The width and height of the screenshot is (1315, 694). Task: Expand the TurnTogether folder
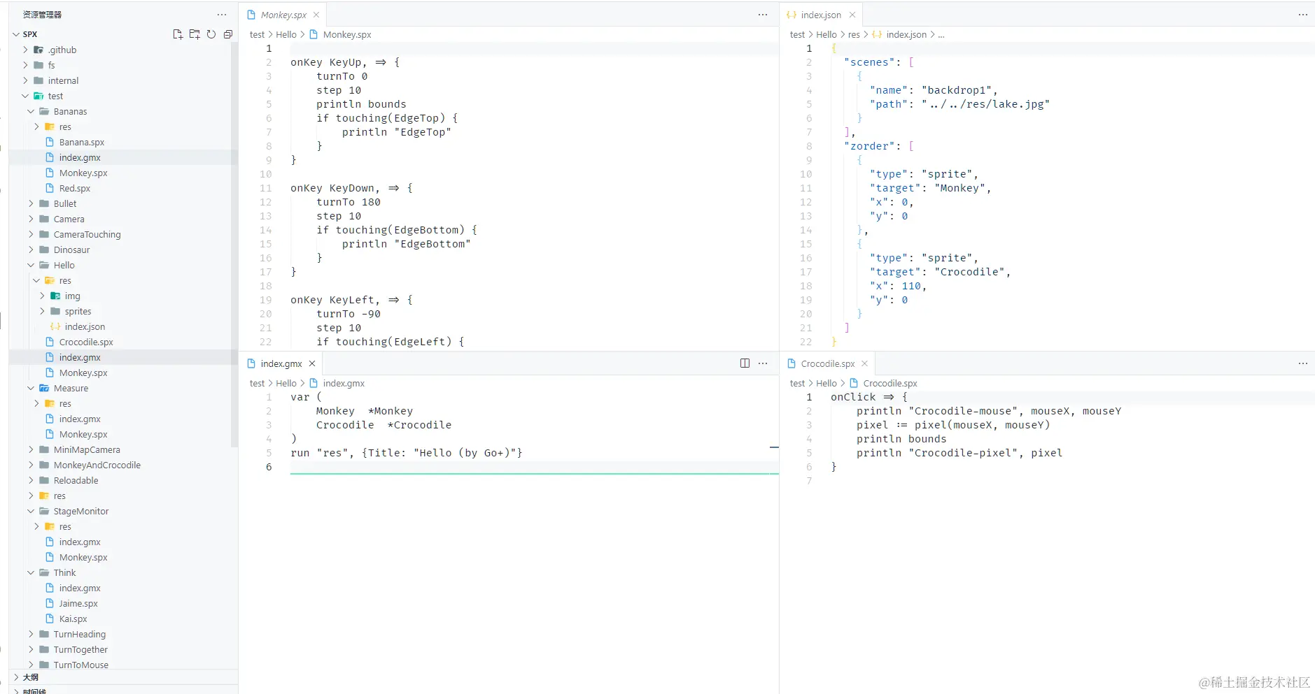coord(31,649)
